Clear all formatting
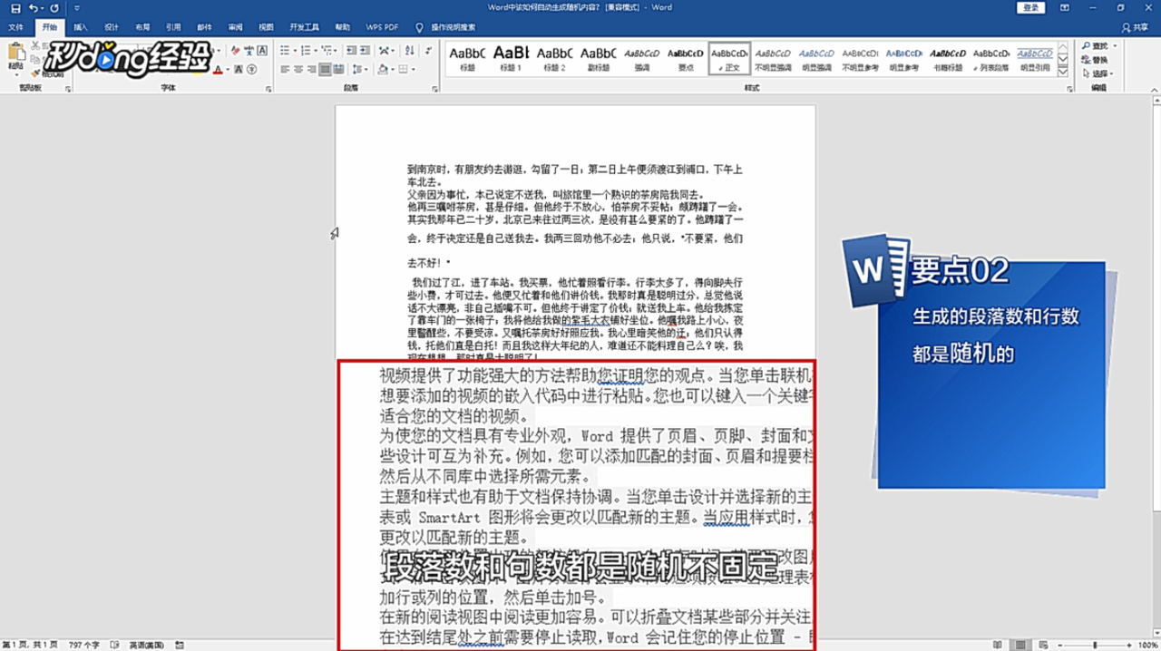The width and height of the screenshot is (1161, 651). click(235, 50)
